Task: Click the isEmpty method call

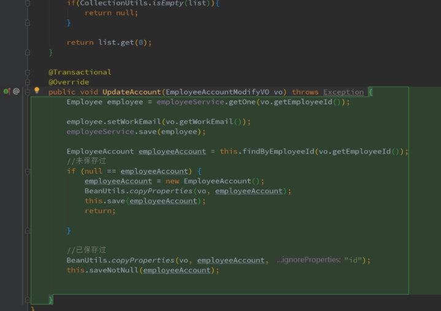Action: point(168,3)
